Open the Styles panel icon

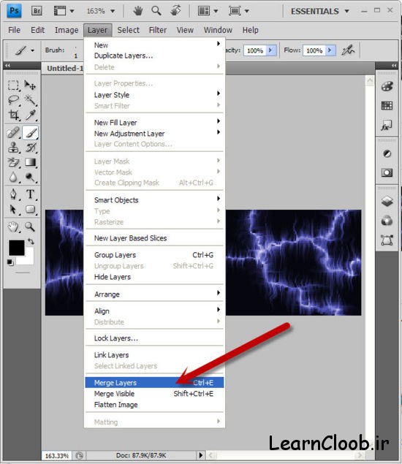(x=387, y=126)
